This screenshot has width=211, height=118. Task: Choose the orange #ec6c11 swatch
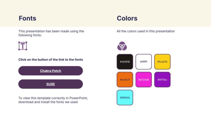tap(125, 80)
